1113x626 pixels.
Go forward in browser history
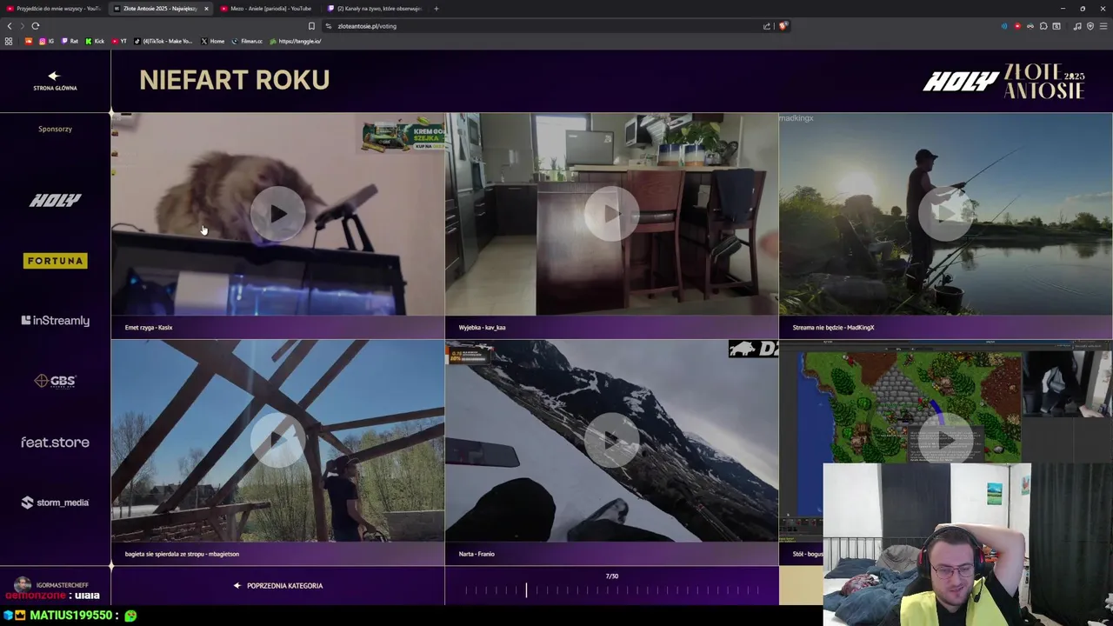(x=22, y=26)
